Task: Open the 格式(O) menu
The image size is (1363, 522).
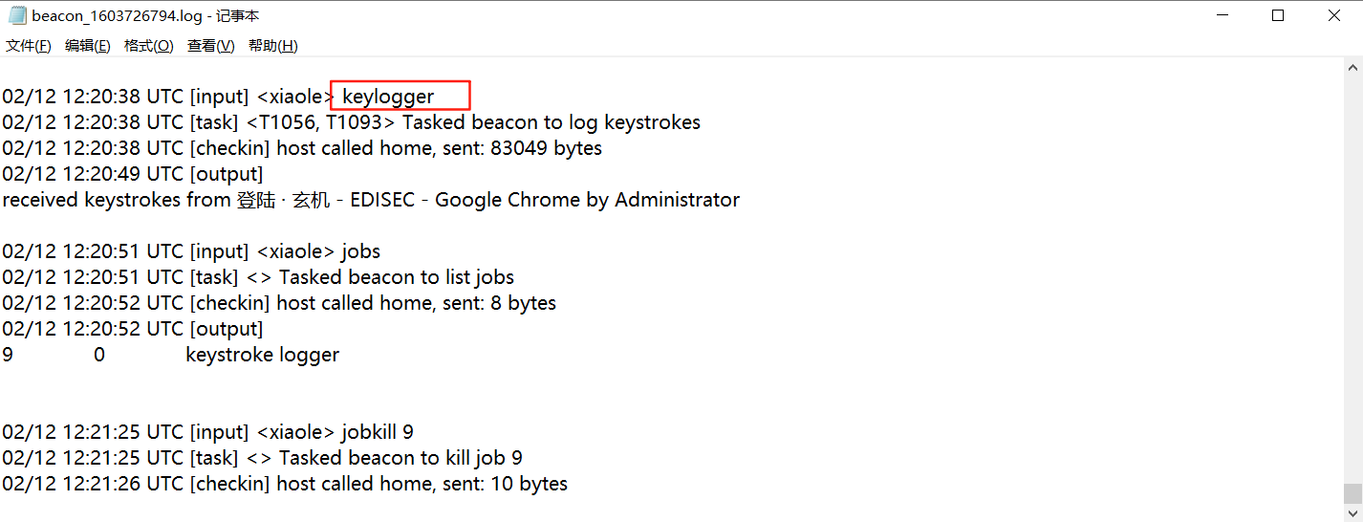Action: (x=148, y=46)
